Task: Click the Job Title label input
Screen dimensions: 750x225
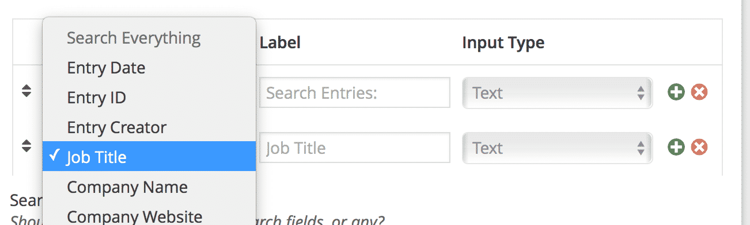Action: point(354,148)
